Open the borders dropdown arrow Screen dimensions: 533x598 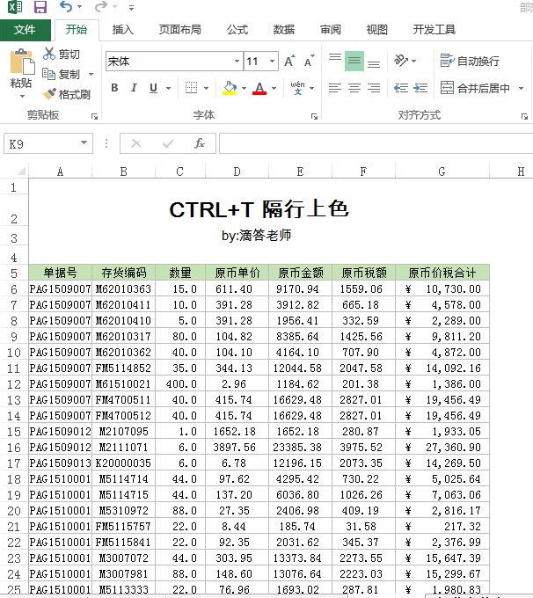tap(206, 89)
